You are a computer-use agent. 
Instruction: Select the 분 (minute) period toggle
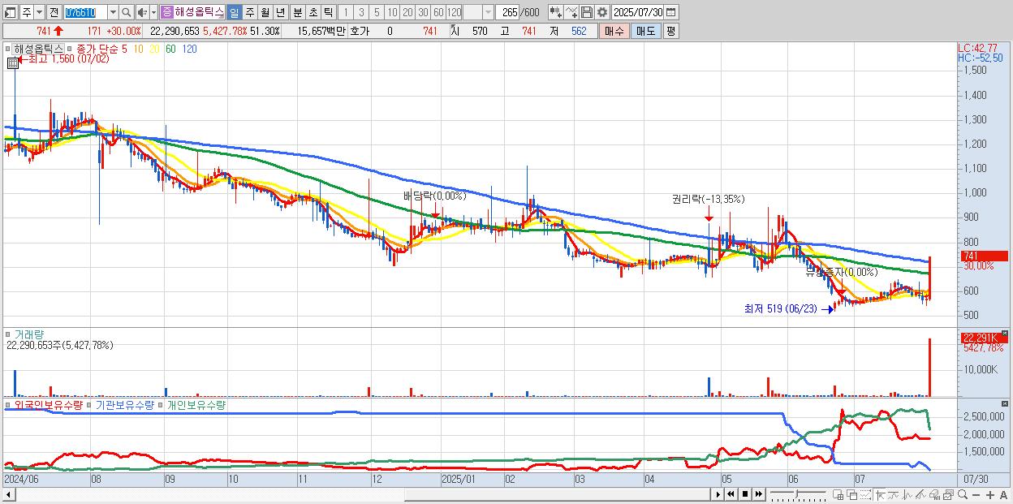[297, 12]
